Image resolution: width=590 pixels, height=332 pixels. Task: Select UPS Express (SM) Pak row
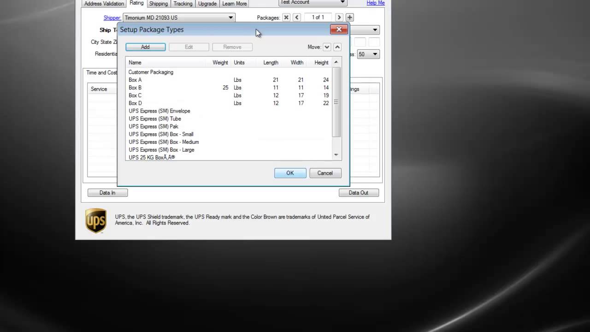tap(229, 126)
